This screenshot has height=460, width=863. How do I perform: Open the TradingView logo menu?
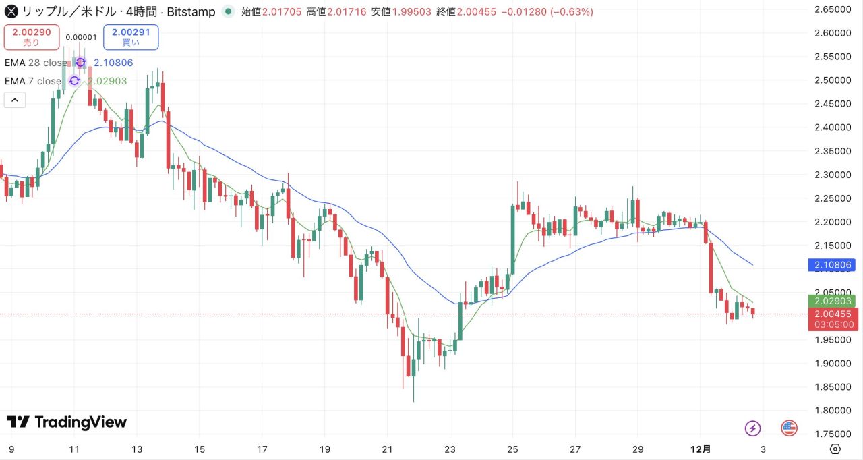(20, 422)
